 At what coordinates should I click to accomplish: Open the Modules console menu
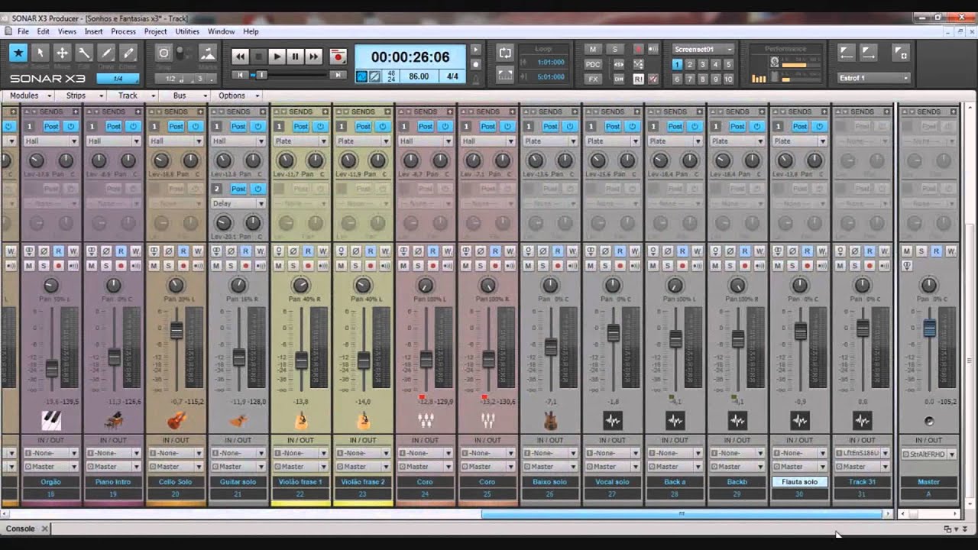(29, 95)
